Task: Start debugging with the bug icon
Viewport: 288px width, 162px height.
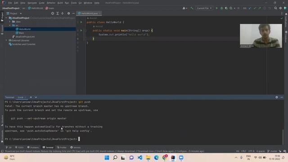Action: coord(221,8)
